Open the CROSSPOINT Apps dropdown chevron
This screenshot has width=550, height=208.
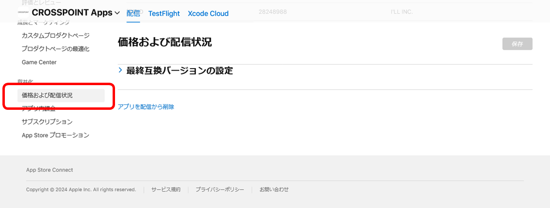click(117, 13)
